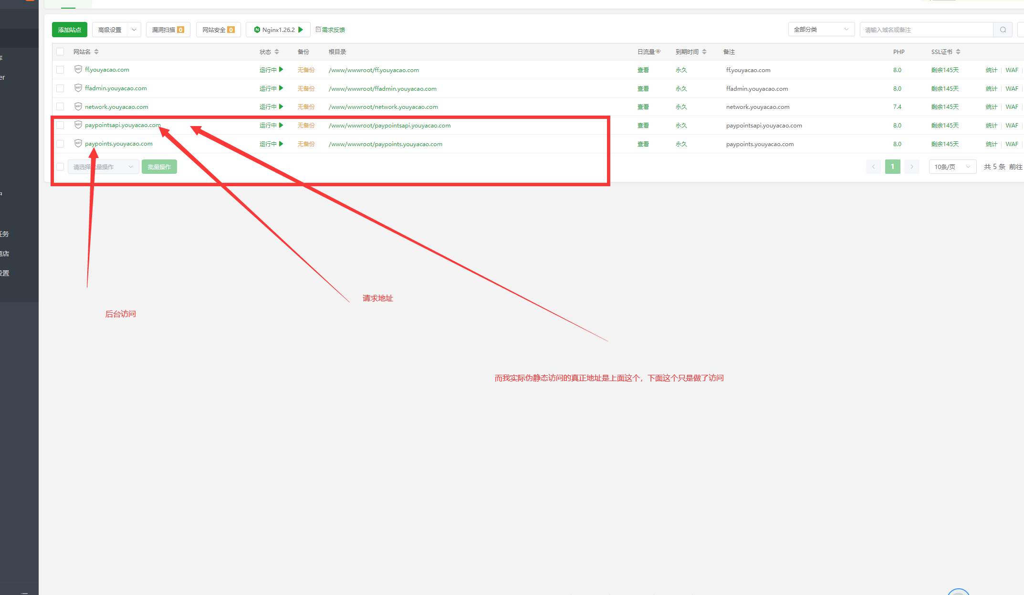Open the batch operation select dropdown
Viewport: 1024px width, 595px height.
point(104,167)
